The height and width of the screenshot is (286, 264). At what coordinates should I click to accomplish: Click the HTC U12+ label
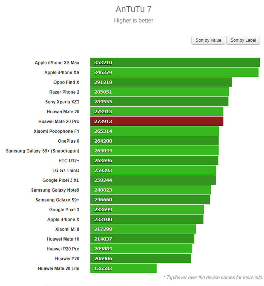[69, 161]
